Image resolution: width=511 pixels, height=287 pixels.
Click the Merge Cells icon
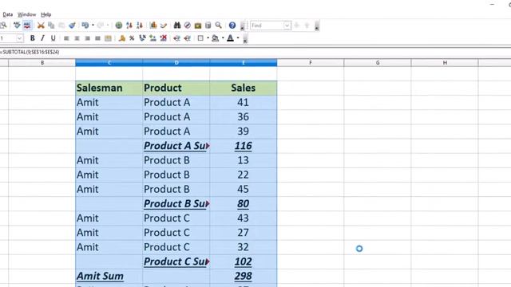[x=108, y=38]
